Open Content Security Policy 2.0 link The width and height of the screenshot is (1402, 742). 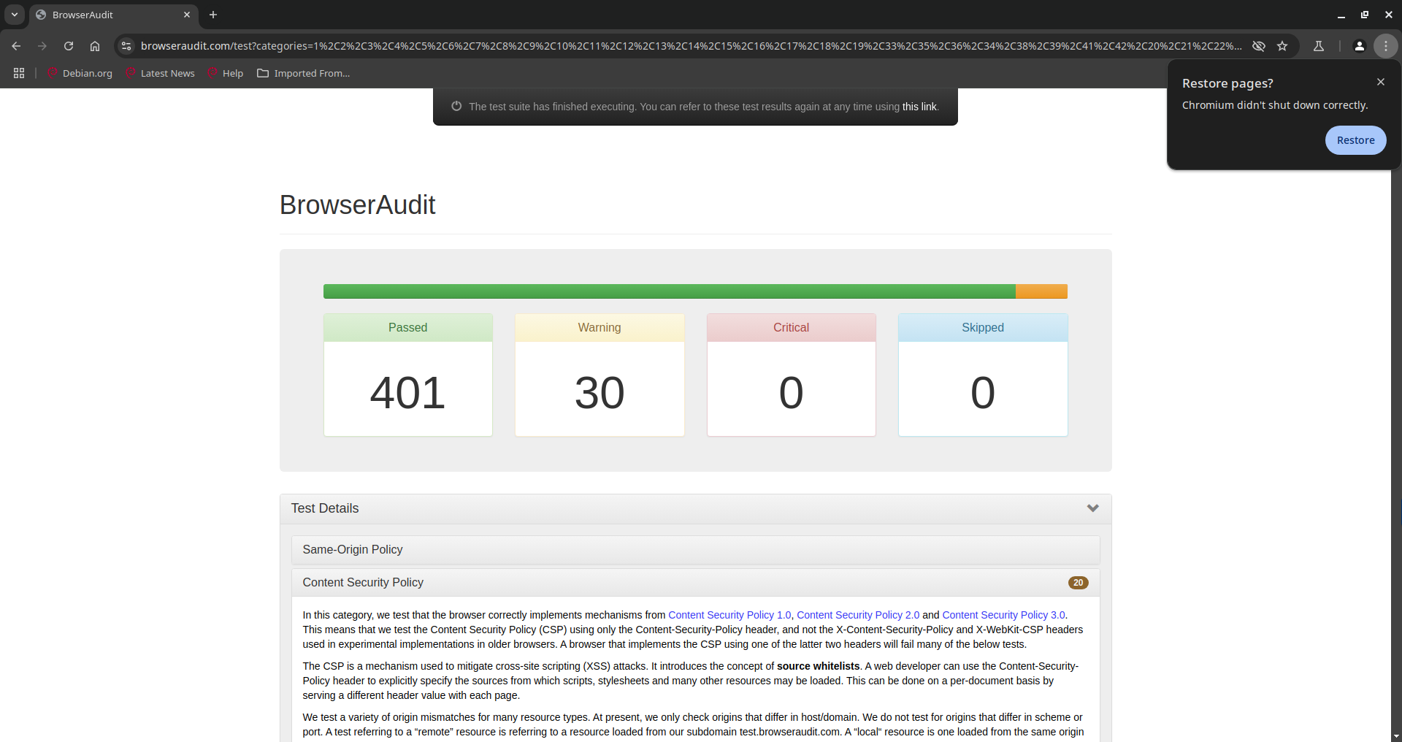tap(858, 615)
